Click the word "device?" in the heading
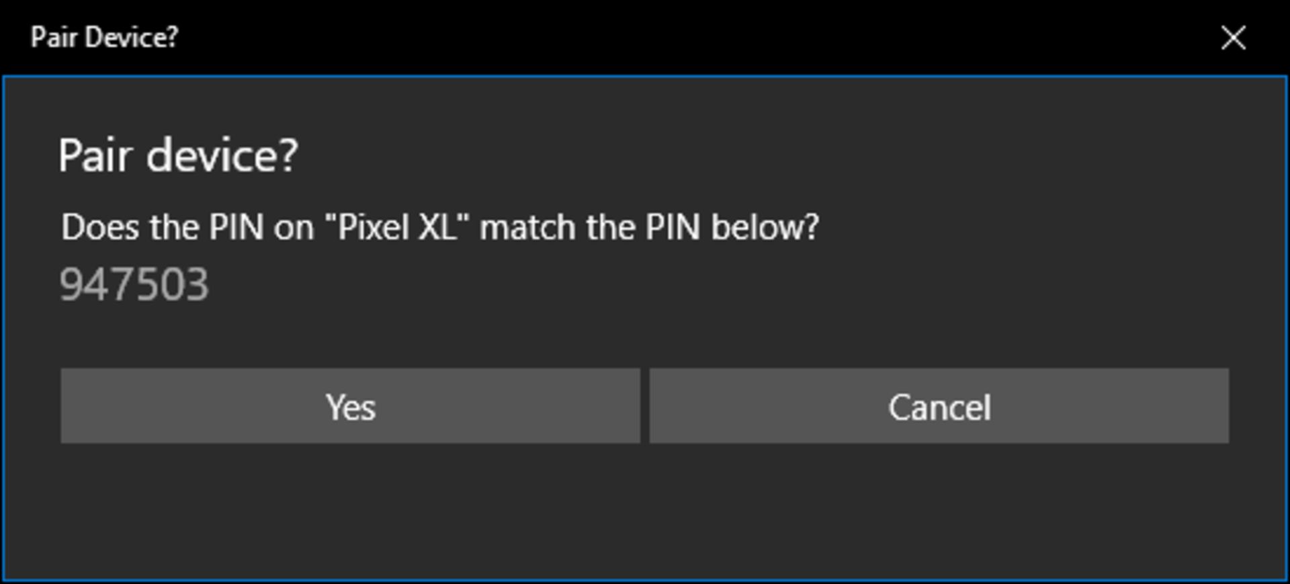Image resolution: width=1290 pixels, height=584 pixels. [x=222, y=155]
